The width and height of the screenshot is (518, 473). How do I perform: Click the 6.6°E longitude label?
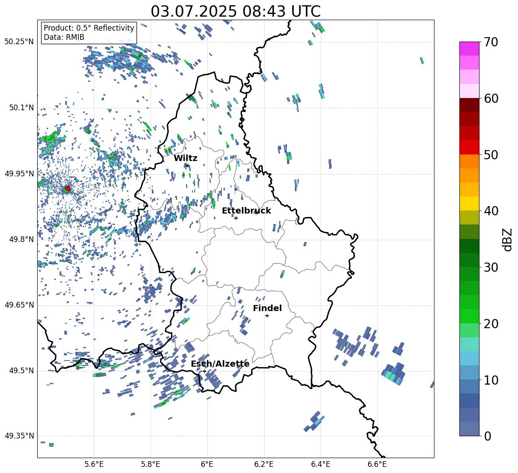point(377,464)
